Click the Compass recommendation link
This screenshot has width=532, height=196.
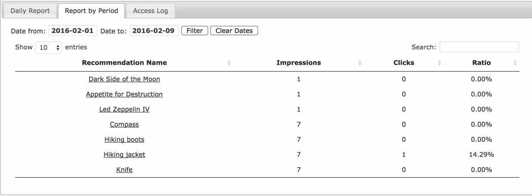click(x=124, y=124)
